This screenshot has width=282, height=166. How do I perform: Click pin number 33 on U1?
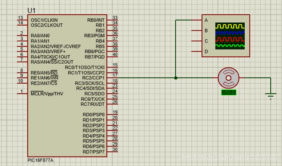click(115, 17)
